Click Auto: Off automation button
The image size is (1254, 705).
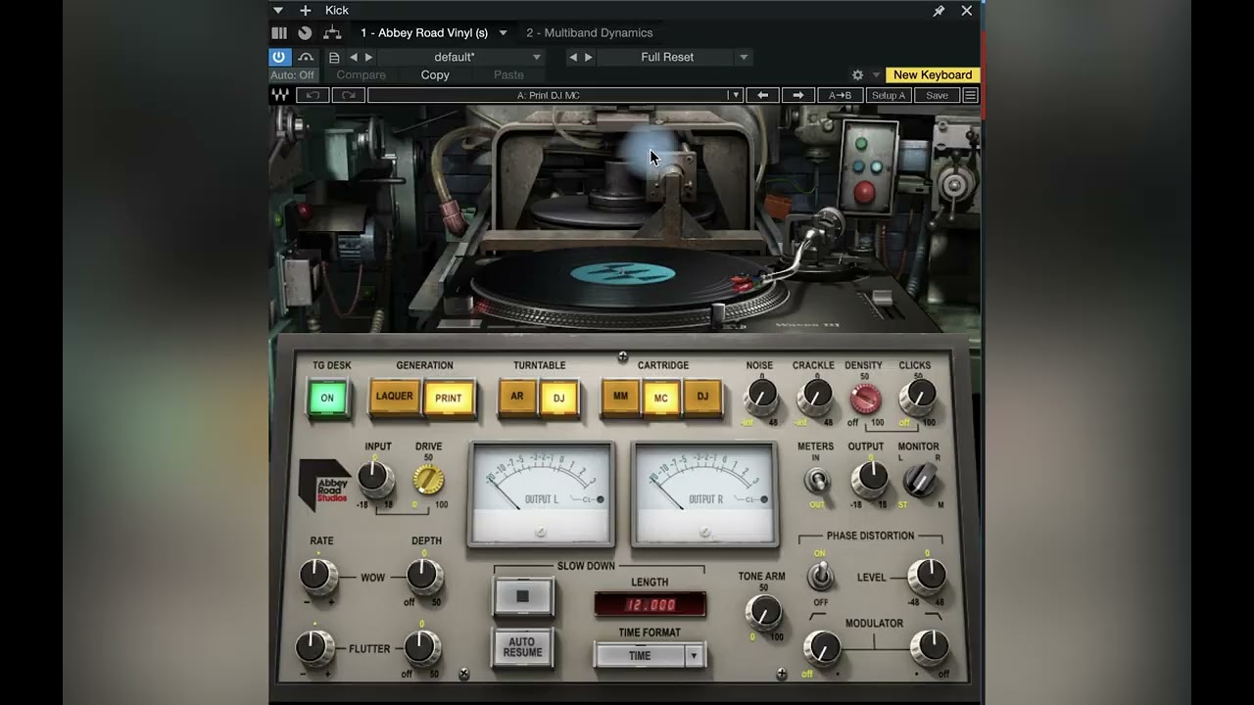pos(293,74)
